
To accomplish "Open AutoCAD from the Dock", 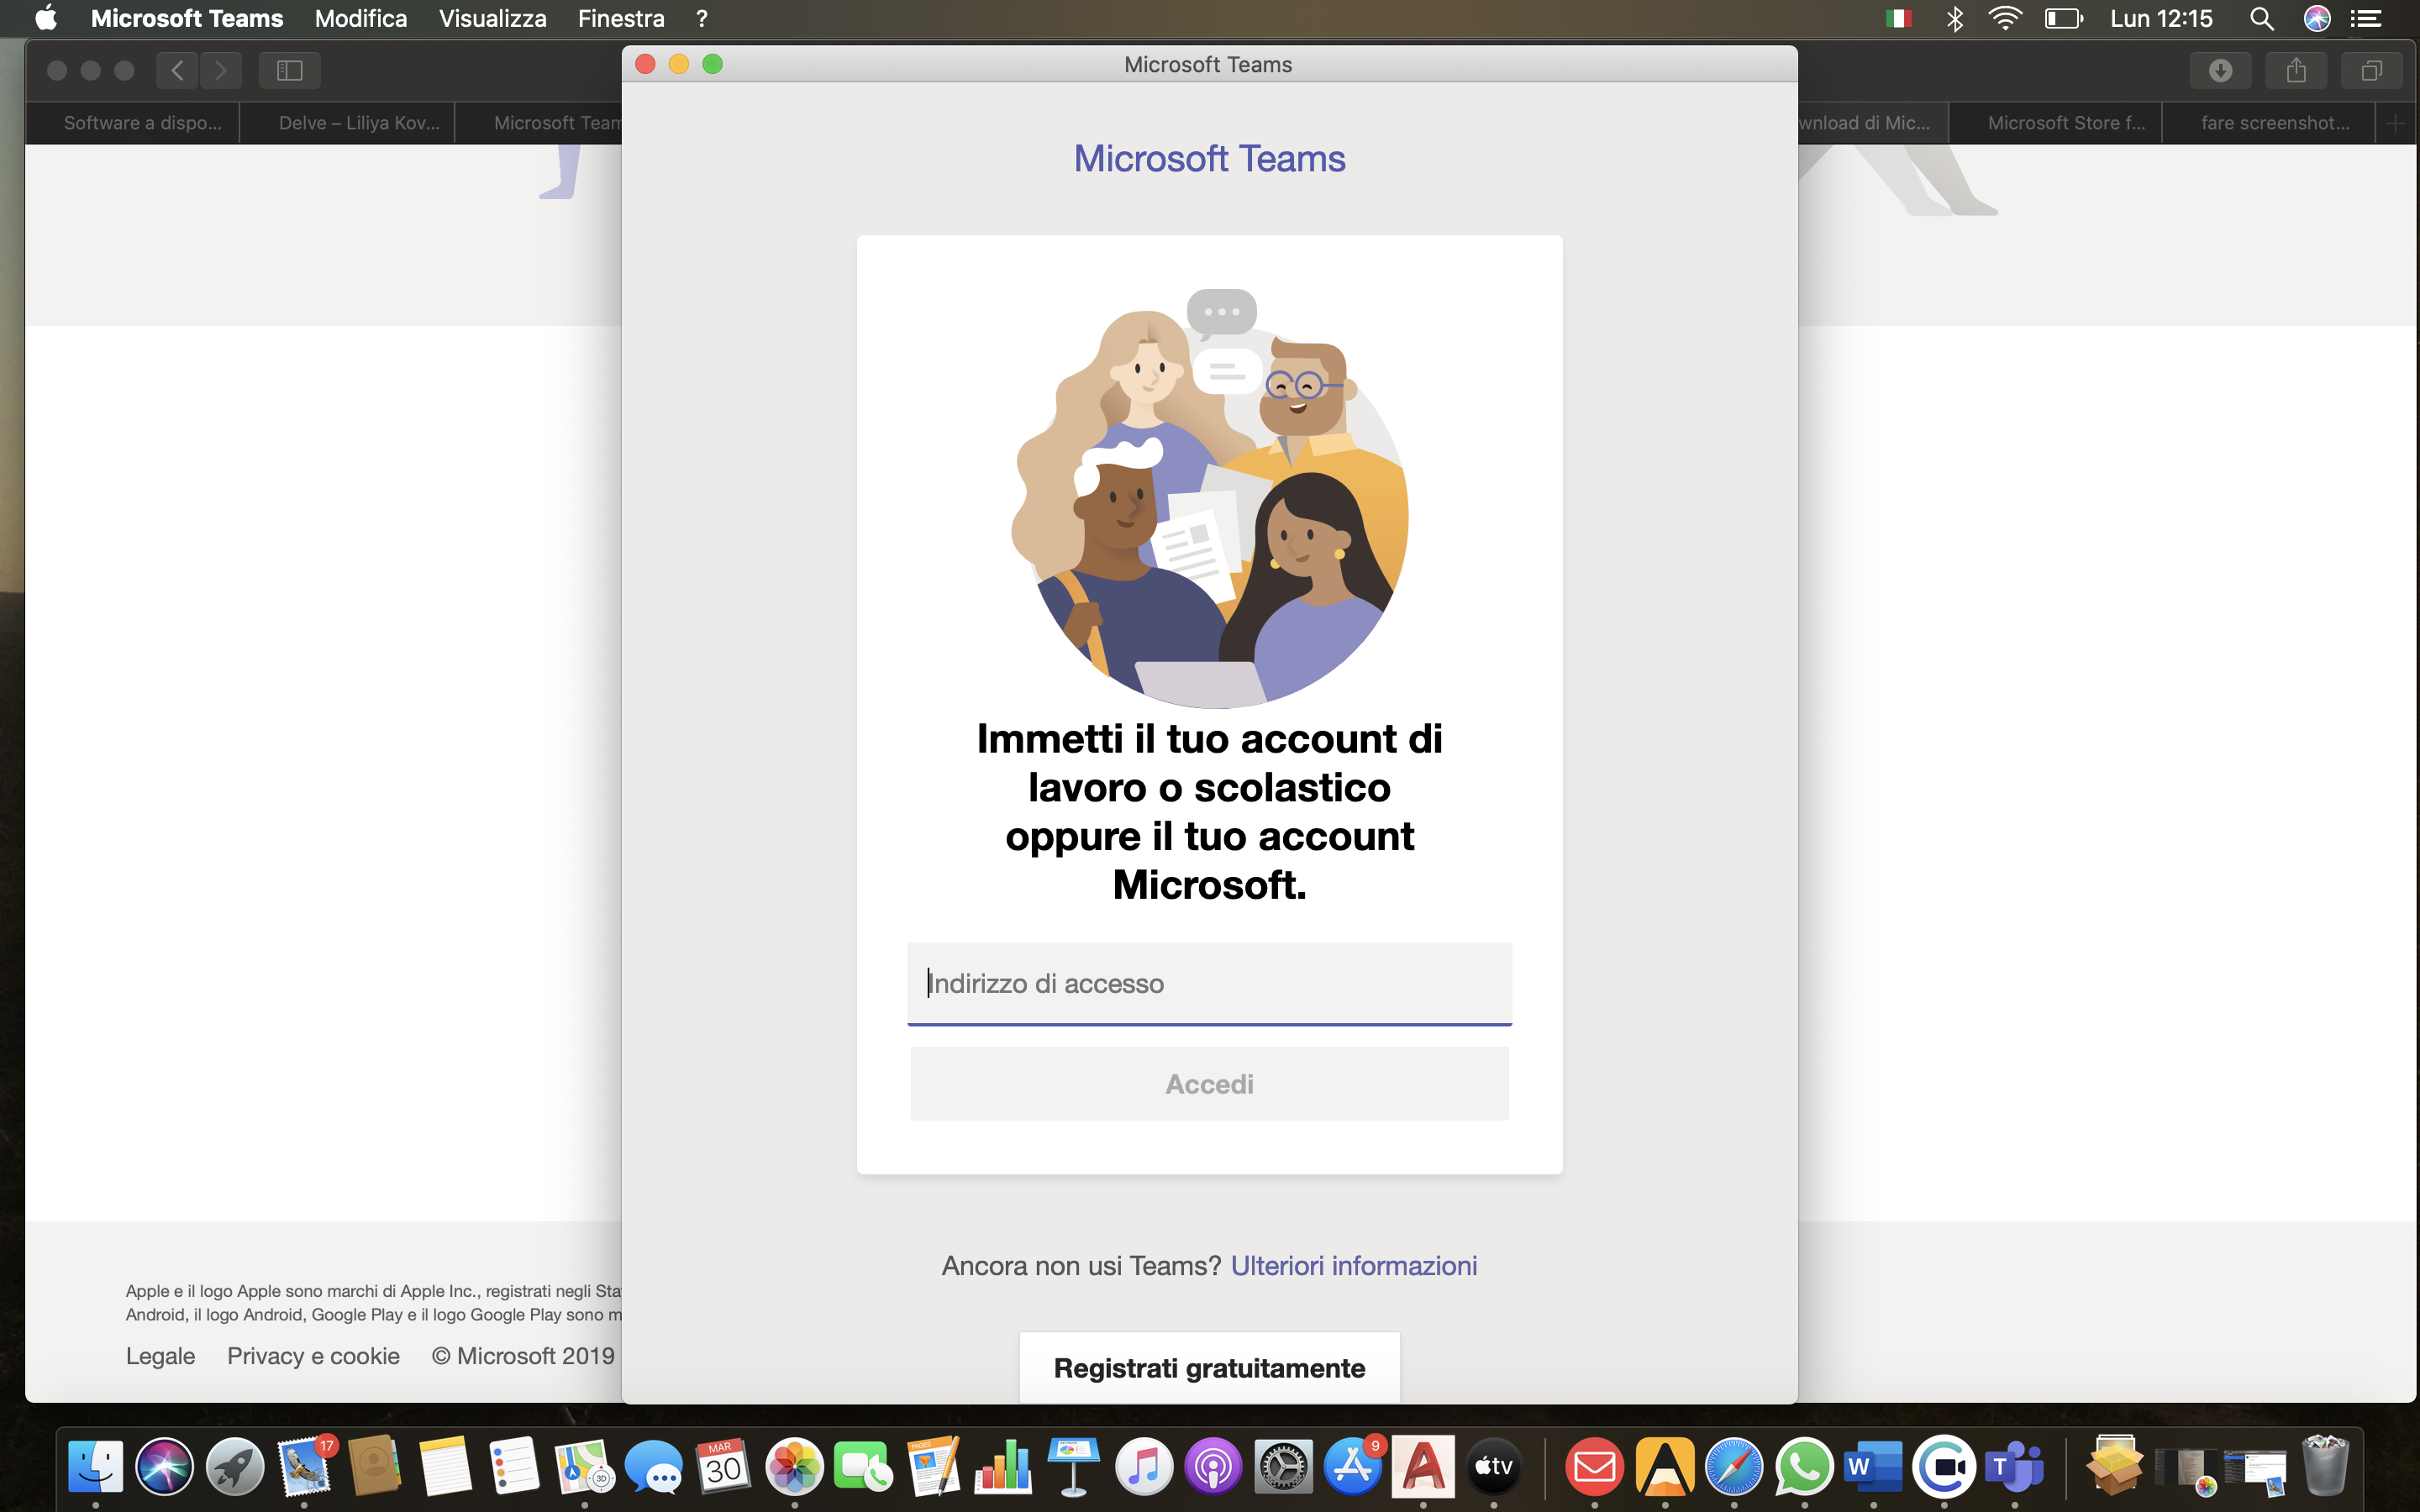I will click(x=1423, y=1466).
